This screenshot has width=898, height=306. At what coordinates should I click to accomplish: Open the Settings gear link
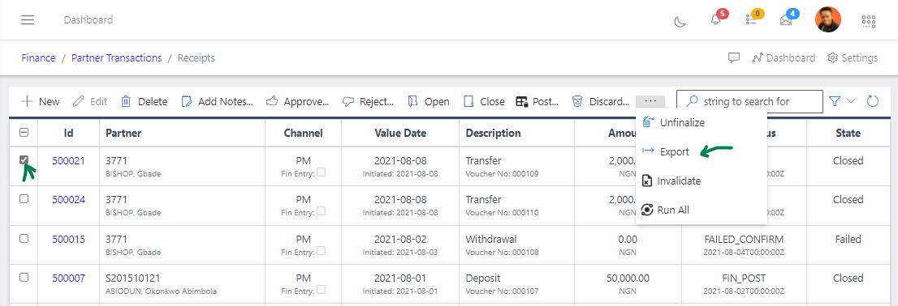tap(853, 57)
